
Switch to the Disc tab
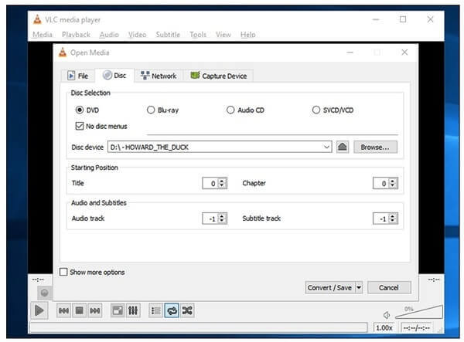click(x=114, y=76)
